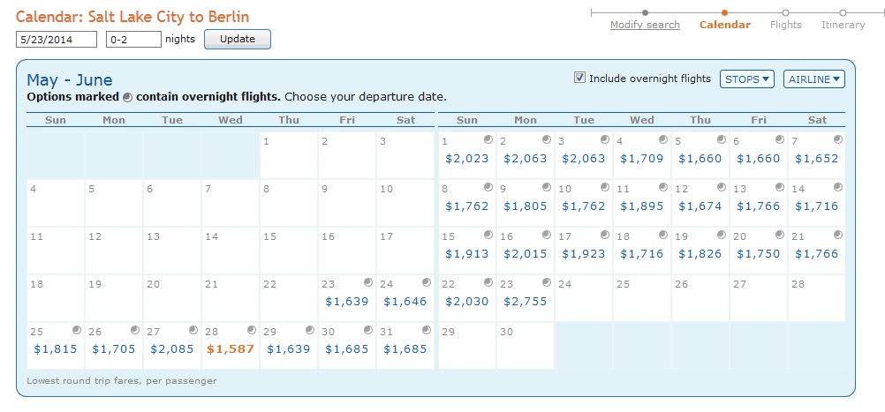Screen dimensions: 885x412
Task: Click overnight icon on June 12
Action: pyautogui.click(x=721, y=188)
